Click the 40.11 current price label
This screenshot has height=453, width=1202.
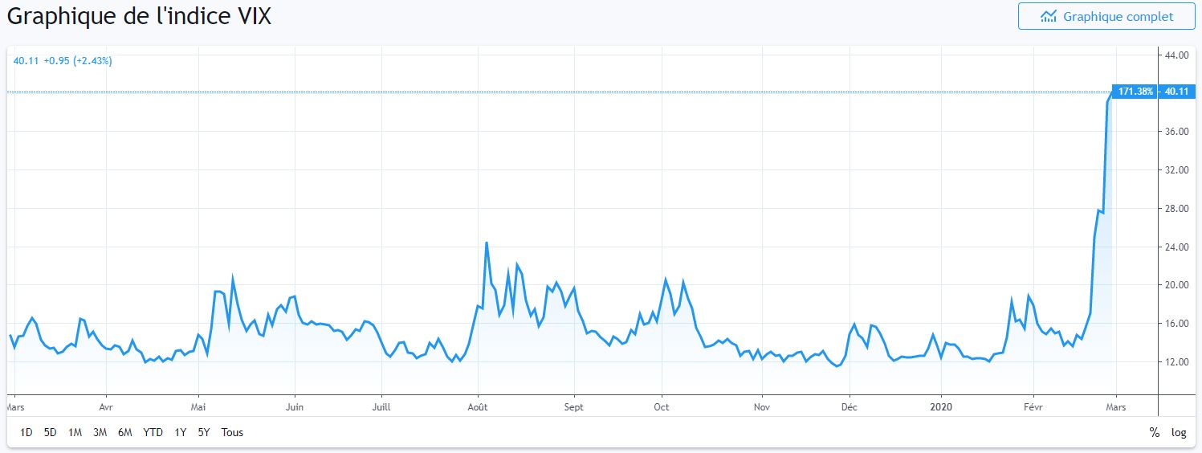[x=1176, y=92]
